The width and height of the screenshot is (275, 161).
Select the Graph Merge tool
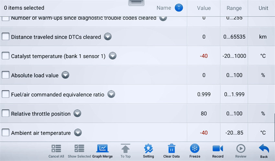click(x=102, y=149)
